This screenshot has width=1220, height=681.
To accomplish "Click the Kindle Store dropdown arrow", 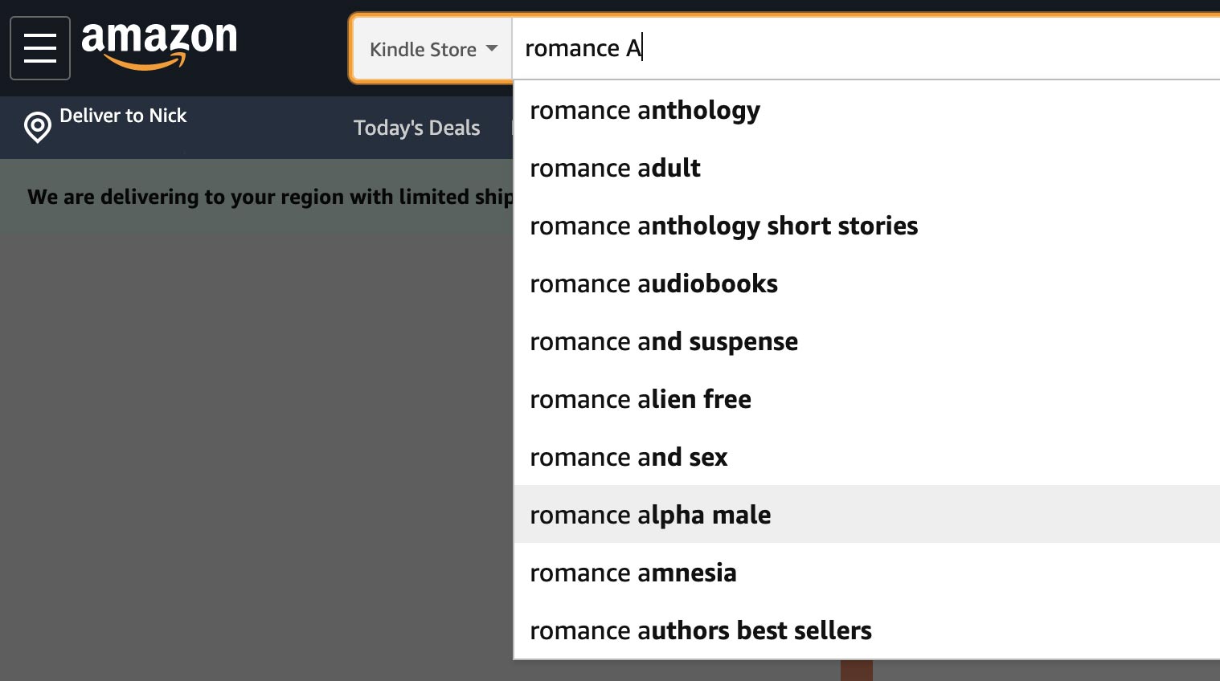I will point(492,48).
